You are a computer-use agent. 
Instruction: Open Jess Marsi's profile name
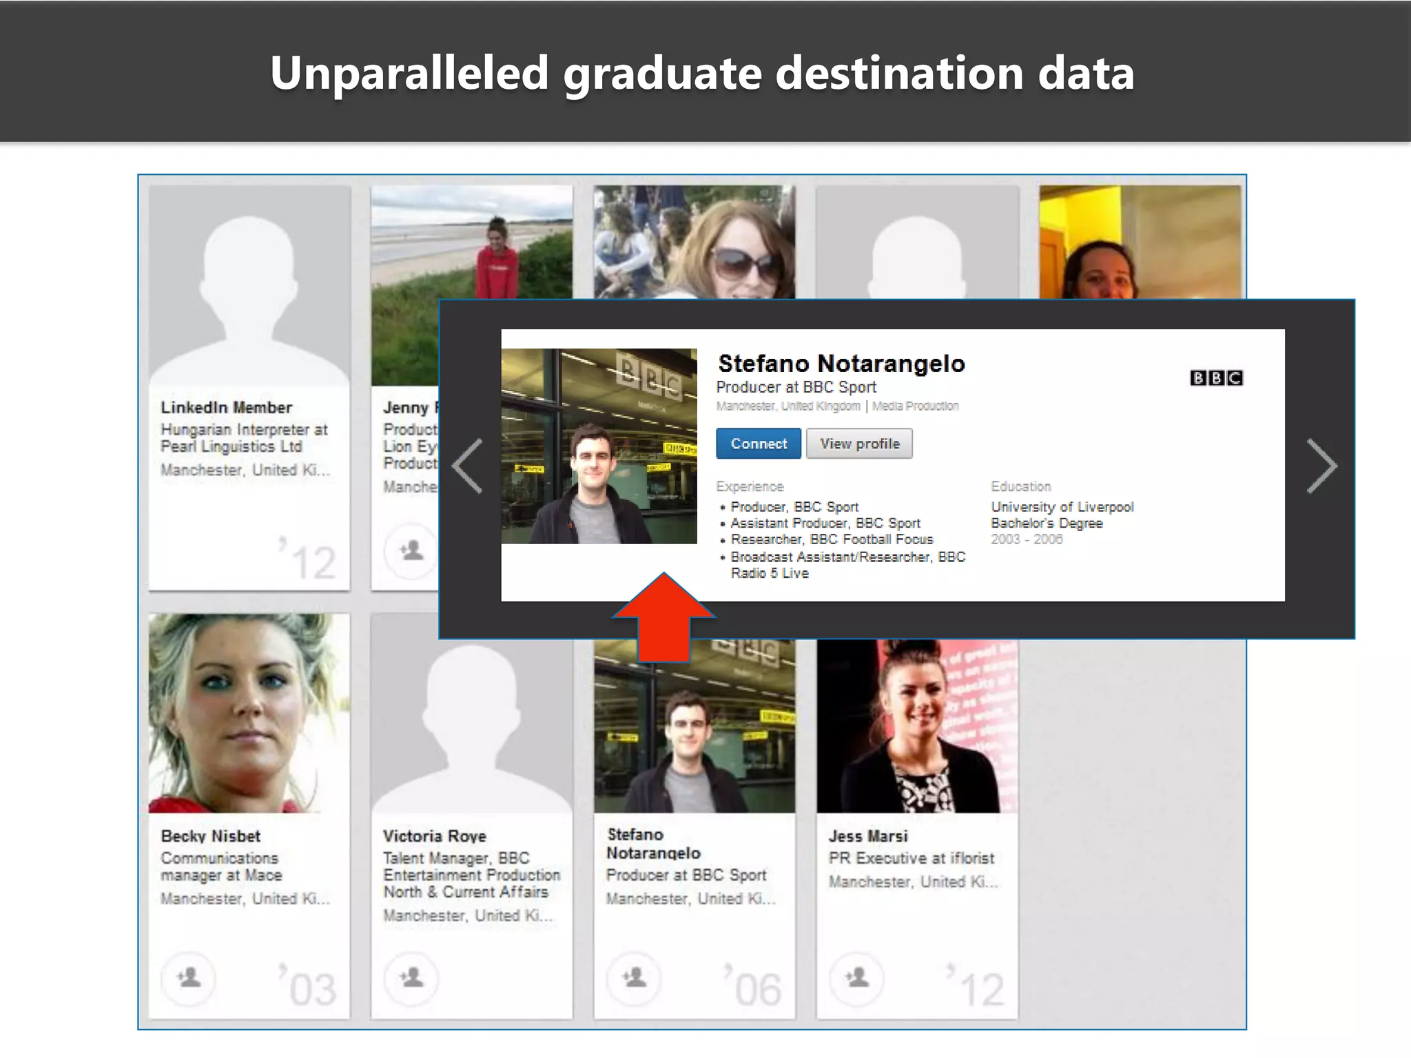[868, 836]
